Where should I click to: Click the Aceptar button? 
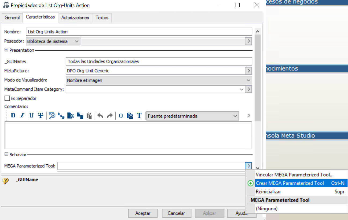(x=143, y=213)
